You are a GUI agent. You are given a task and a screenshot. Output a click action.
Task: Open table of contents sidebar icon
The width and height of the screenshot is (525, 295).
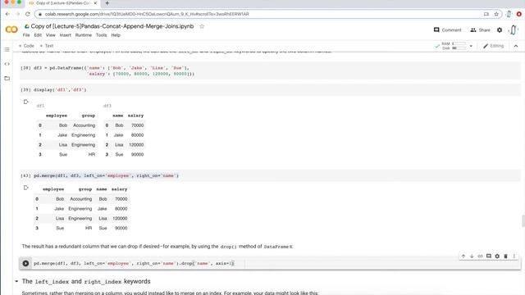[7, 49]
